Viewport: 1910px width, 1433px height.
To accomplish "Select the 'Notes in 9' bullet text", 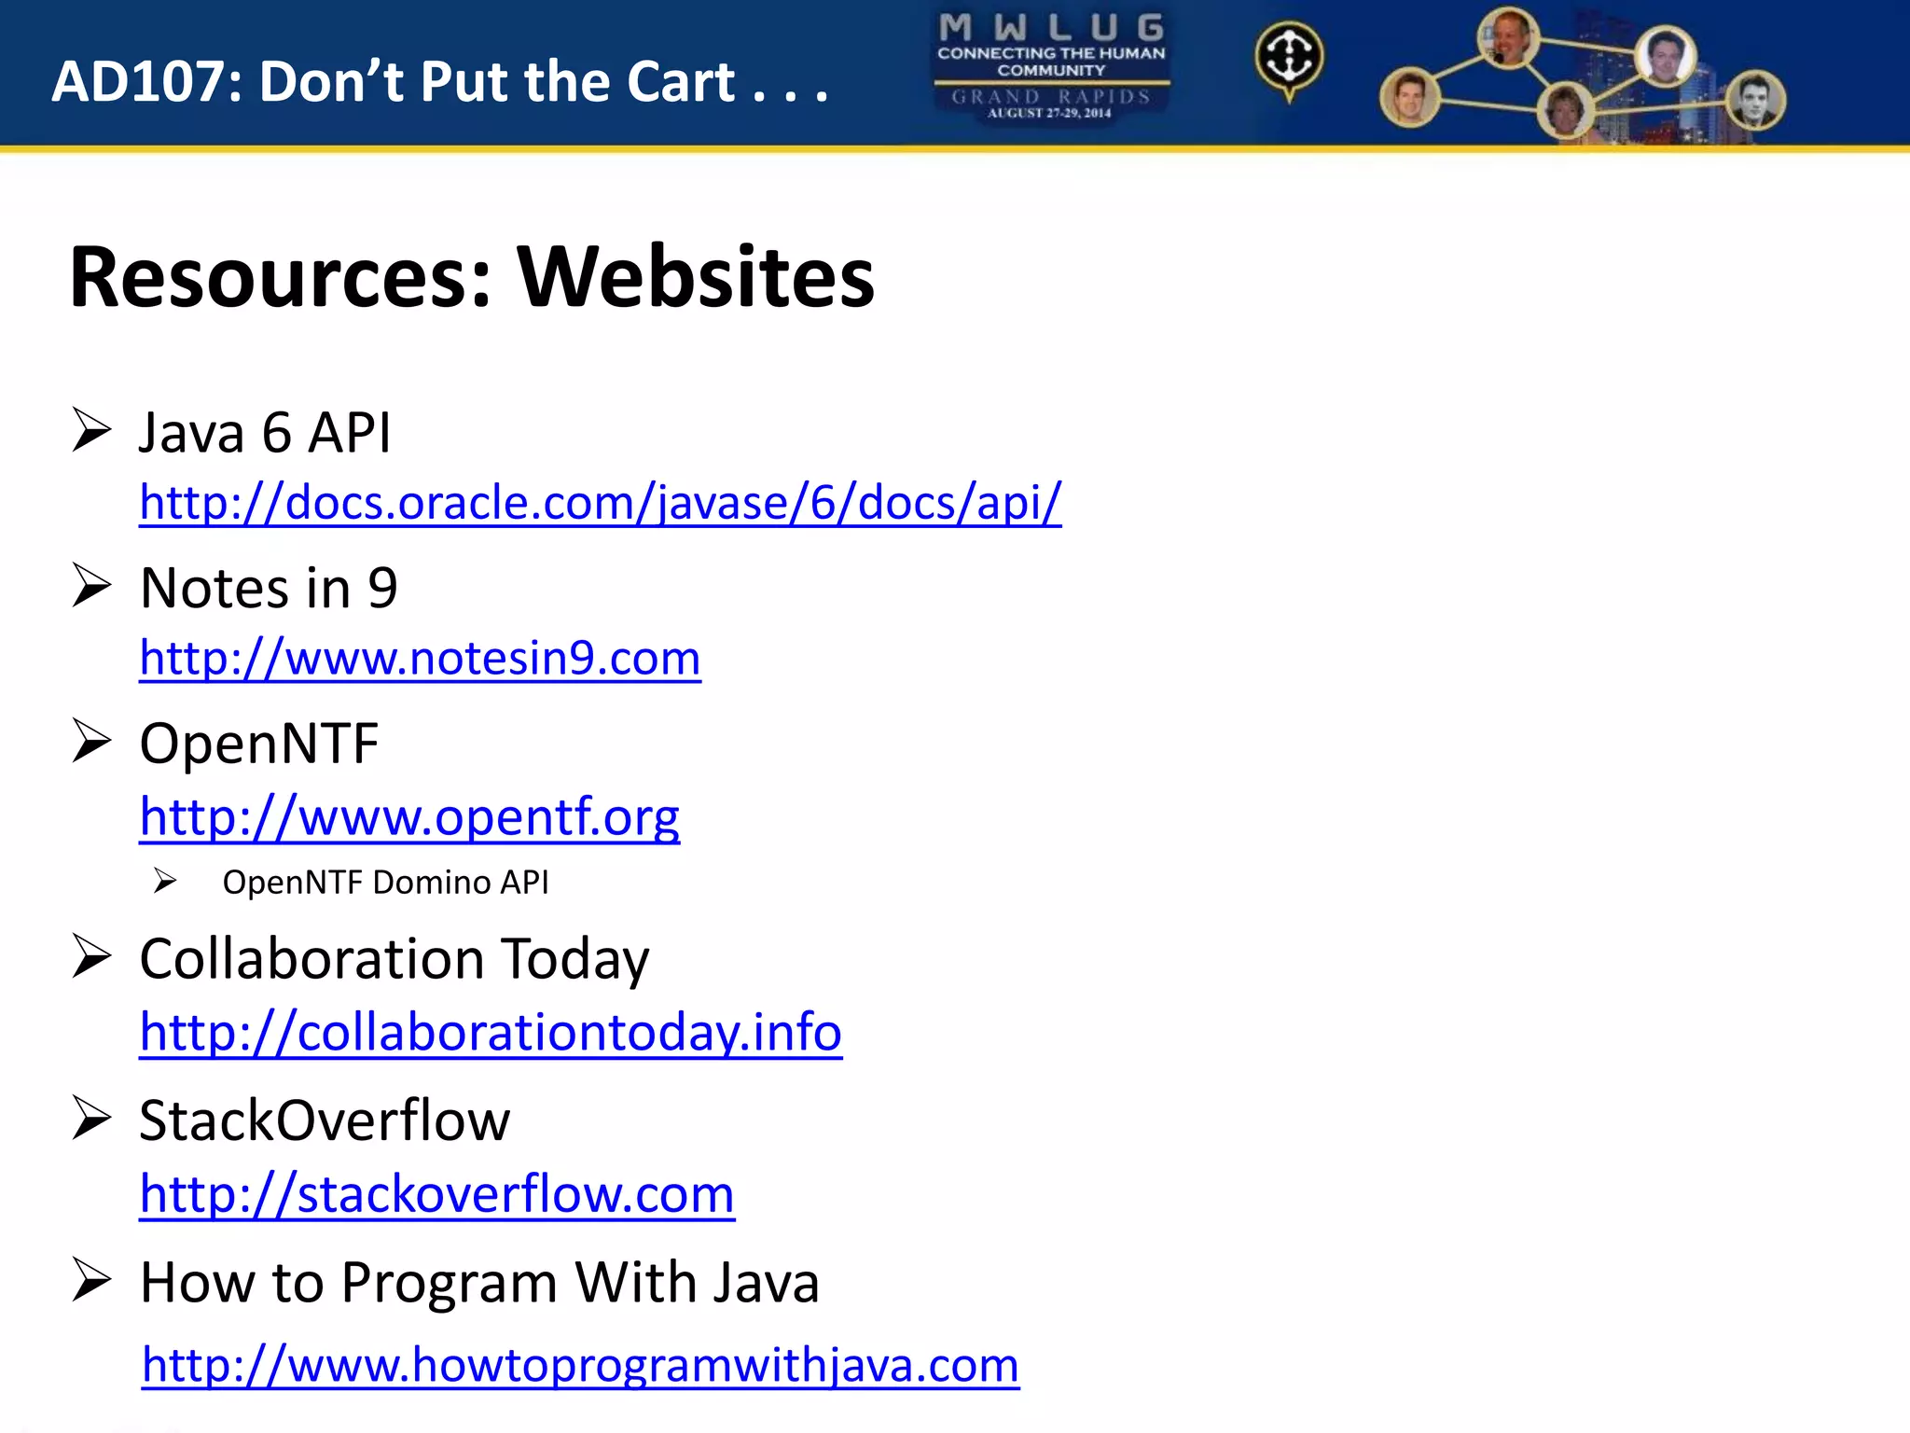I will coord(269,589).
